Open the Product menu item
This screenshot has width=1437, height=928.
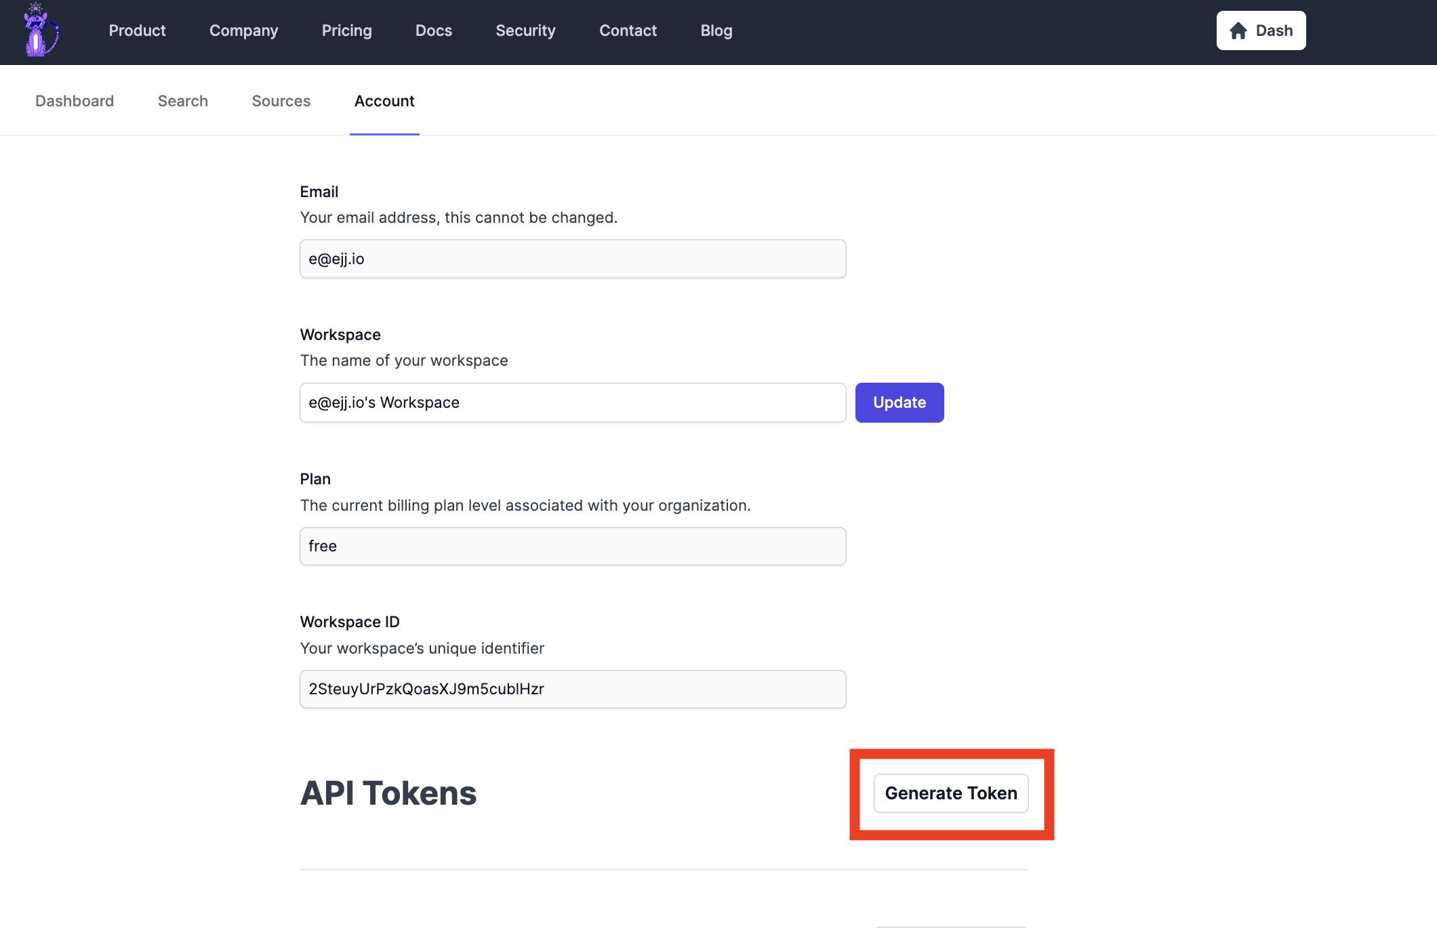point(137,30)
